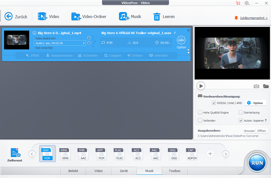Add a Video-Ordner folder
Image resolution: width=271 pixels, height=178 pixels.
coord(89,17)
